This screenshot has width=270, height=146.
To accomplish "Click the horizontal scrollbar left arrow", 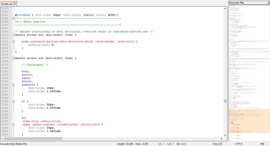I will coord(2,139).
